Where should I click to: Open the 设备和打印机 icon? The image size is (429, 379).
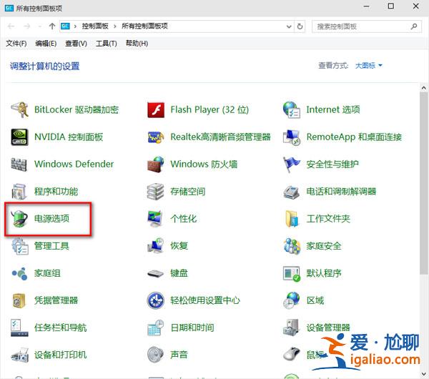(20, 355)
